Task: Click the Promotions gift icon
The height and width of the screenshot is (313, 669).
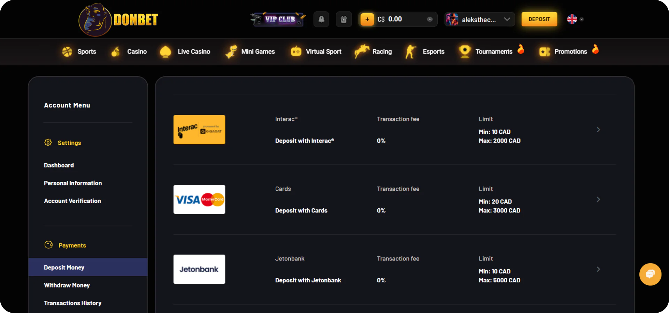Action: 545,51
